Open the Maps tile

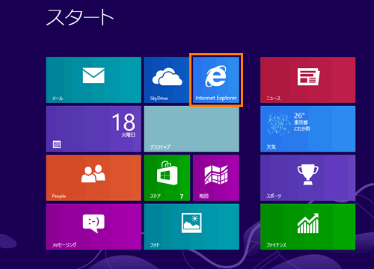216,178
